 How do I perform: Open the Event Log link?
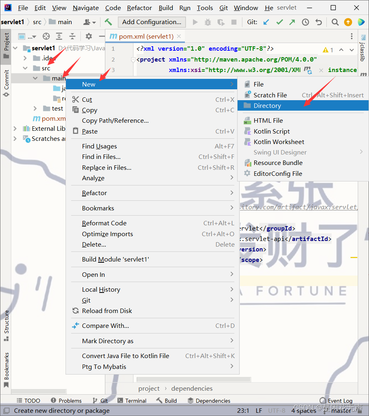point(340,400)
